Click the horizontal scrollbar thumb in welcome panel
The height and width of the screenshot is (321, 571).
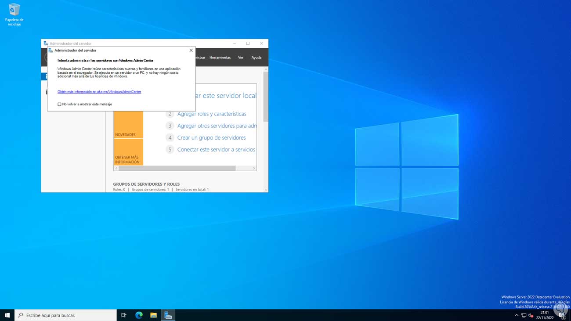coord(177,168)
